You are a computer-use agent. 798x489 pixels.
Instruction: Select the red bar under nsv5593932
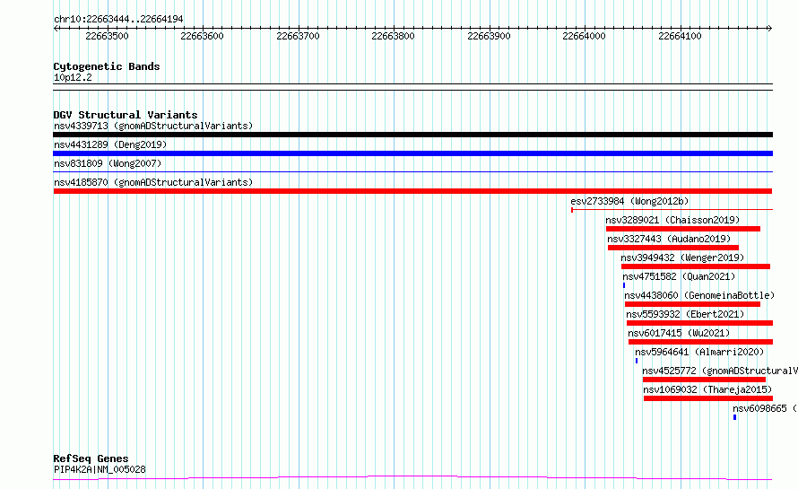(699, 323)
